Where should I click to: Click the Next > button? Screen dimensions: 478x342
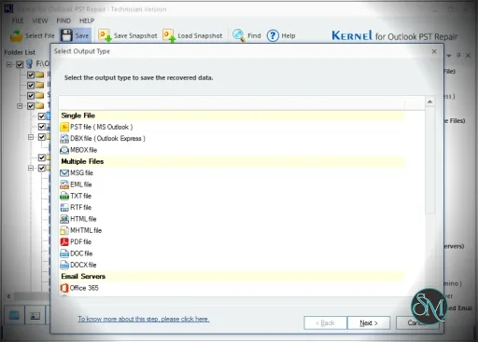pyautogui.click(x=369, y=323)
